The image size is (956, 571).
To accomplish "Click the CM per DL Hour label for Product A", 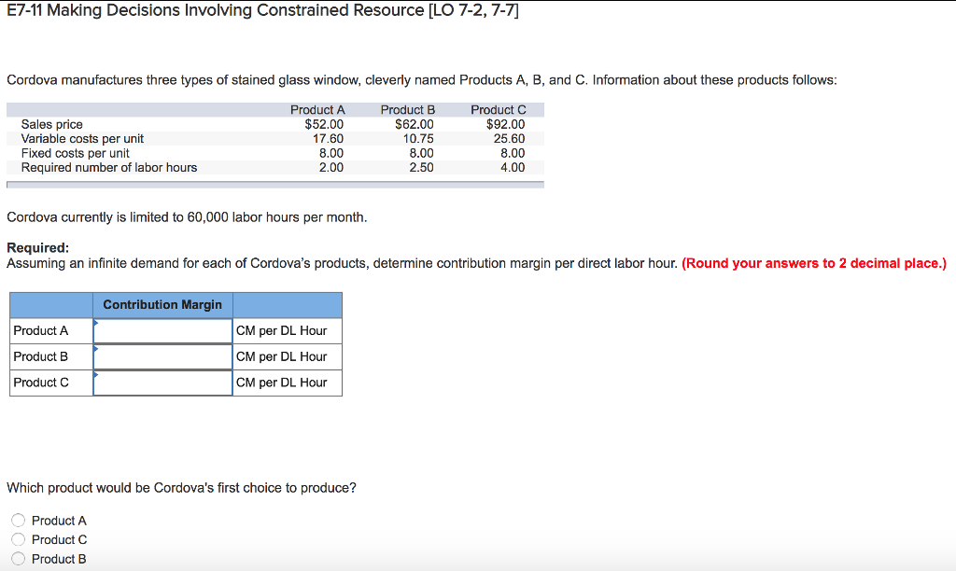I will pos(280,330).
